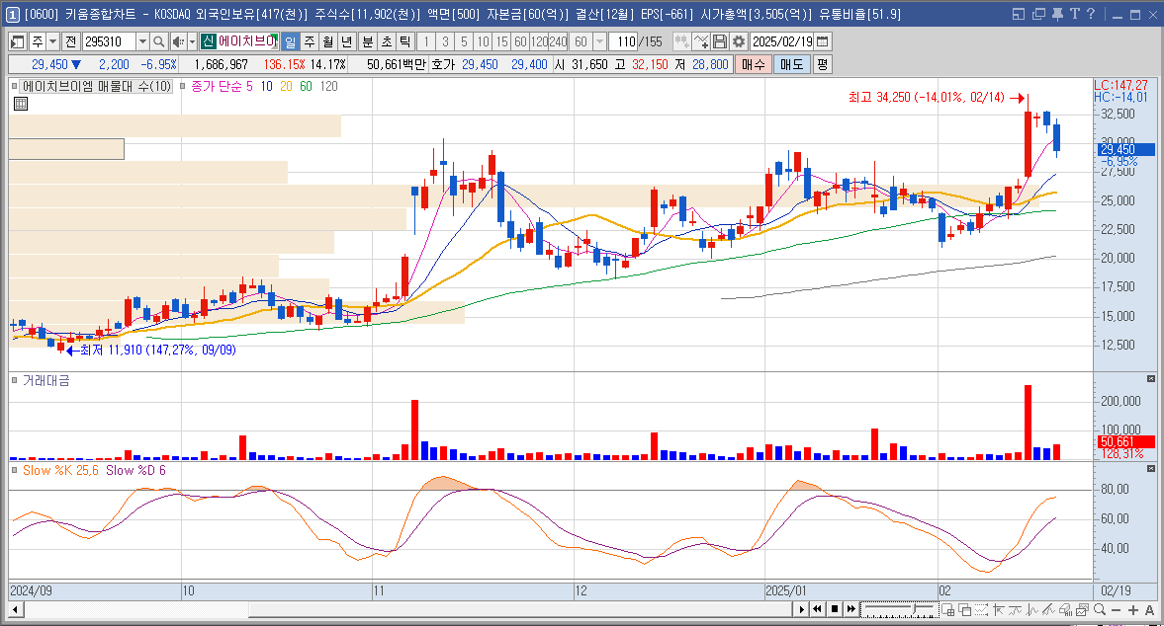Screen dimensions: 1164x626
Task: Click the stop square button at bottom
Action: 835,609
